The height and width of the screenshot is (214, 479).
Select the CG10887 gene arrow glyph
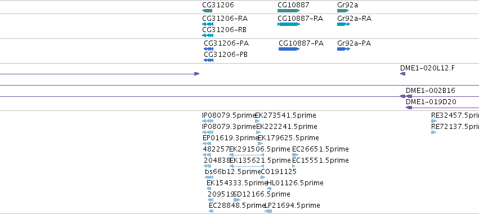(x=289, y=11)
